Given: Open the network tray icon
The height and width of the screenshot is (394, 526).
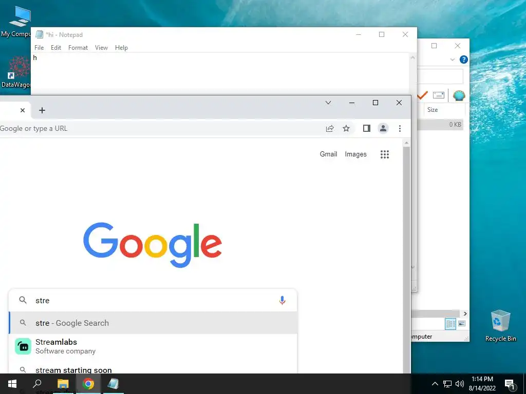Looking at the screenshot, I should click(x=447, y=384).
